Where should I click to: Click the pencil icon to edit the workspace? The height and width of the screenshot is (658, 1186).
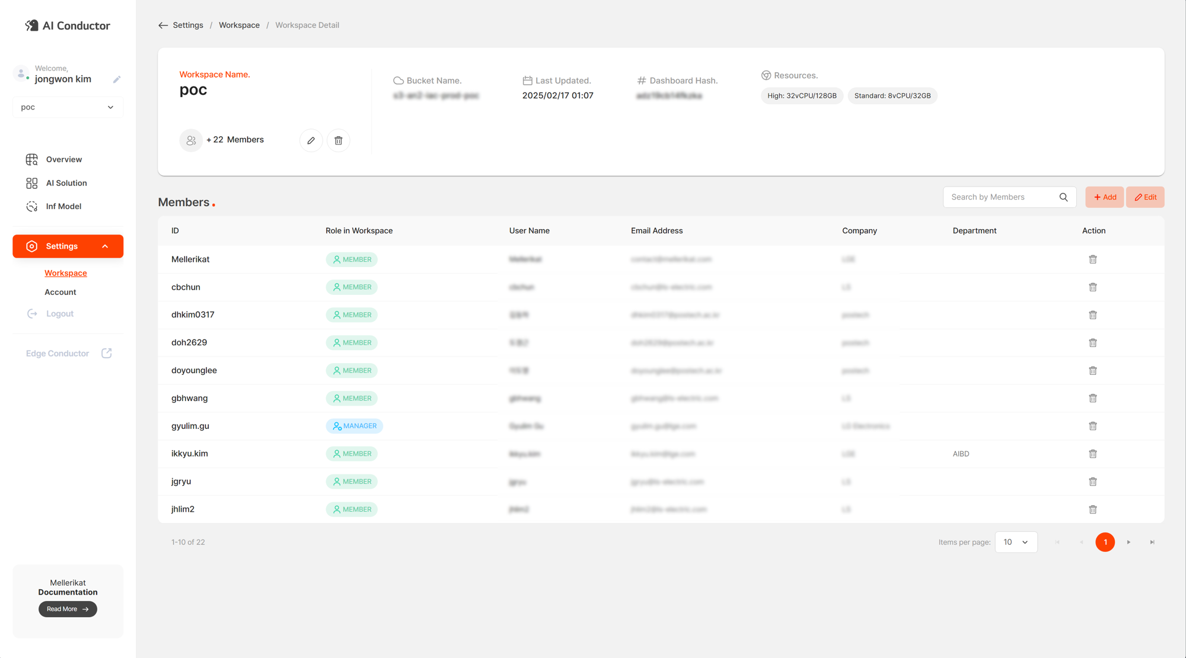click(311, 140)
